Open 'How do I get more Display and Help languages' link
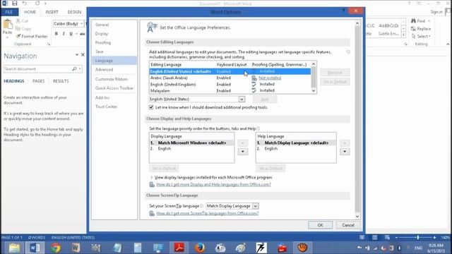 pyautogui.click(x=213, y=184)
